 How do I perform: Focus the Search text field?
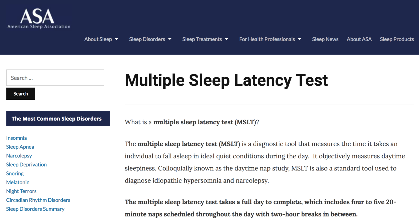[55, 78]
